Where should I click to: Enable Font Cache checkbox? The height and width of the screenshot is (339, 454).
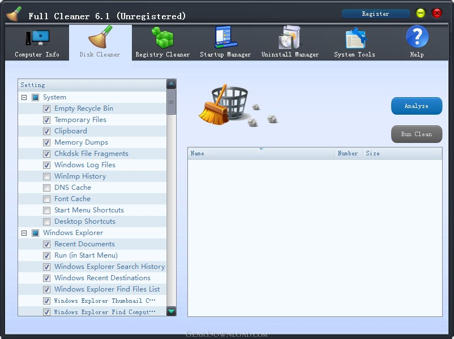[x=46, y=199]
